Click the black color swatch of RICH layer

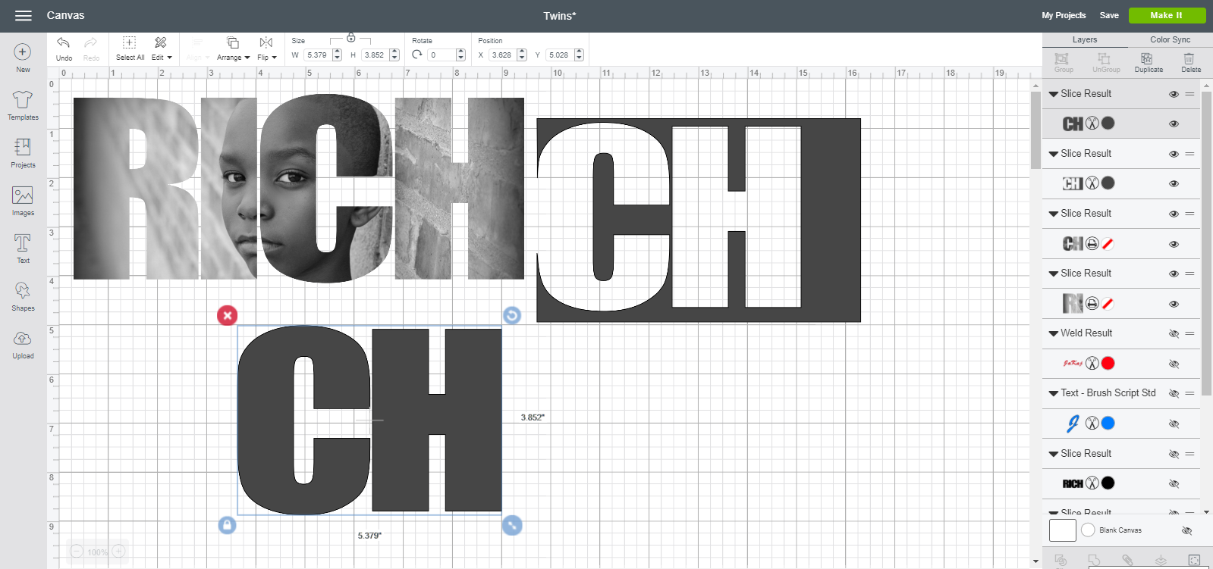pos(1108,483)
